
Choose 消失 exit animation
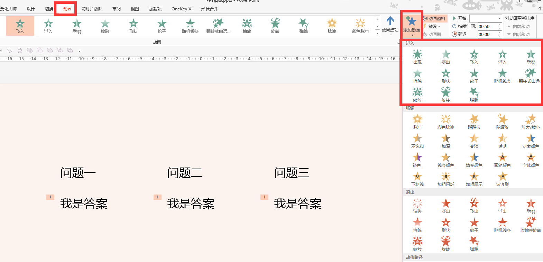tap(417, 206)
